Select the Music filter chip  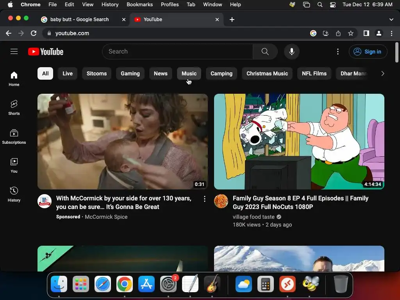tap(189, 73)
